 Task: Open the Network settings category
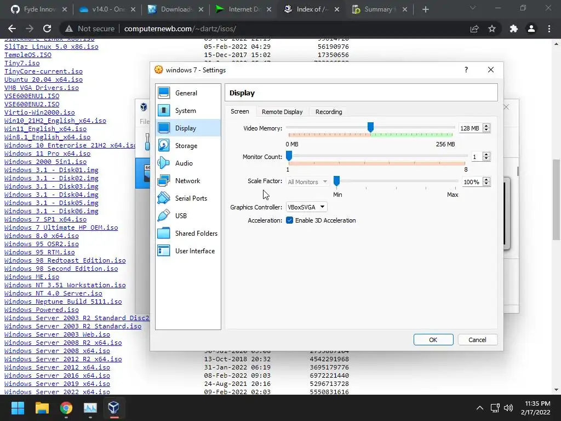(188, 181)
